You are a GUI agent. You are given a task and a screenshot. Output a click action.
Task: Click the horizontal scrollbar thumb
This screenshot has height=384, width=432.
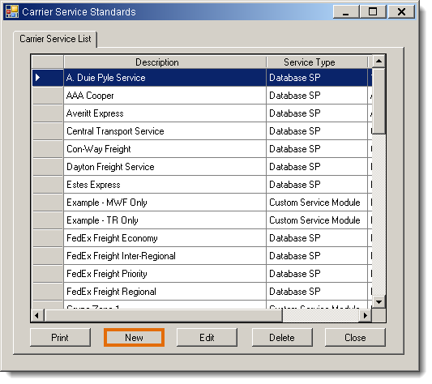pyautogui.click(x=163, y=315)
